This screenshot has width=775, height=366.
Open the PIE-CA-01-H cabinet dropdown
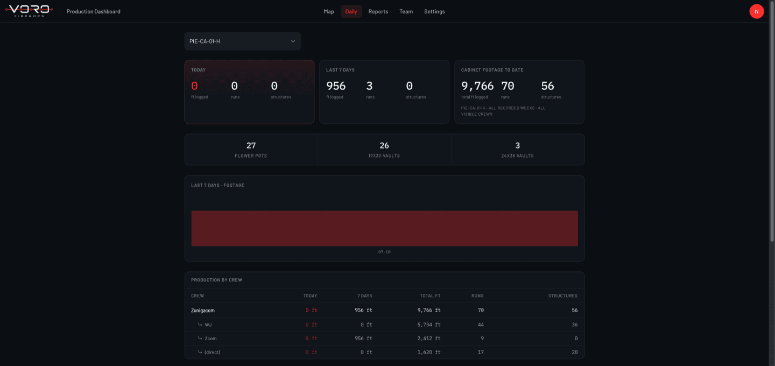click(243, 41)
